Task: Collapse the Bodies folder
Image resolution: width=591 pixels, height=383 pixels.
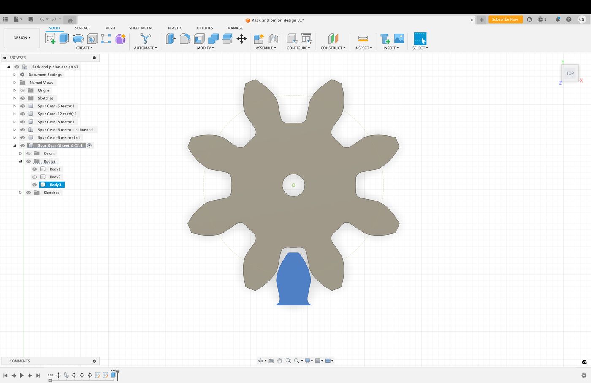Action: click(x=20, y=161)
